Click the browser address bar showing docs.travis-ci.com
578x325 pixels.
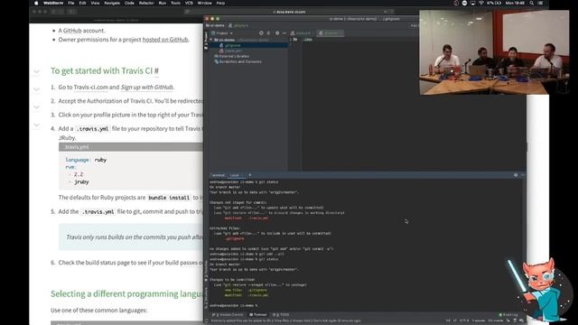pos(289,12)
